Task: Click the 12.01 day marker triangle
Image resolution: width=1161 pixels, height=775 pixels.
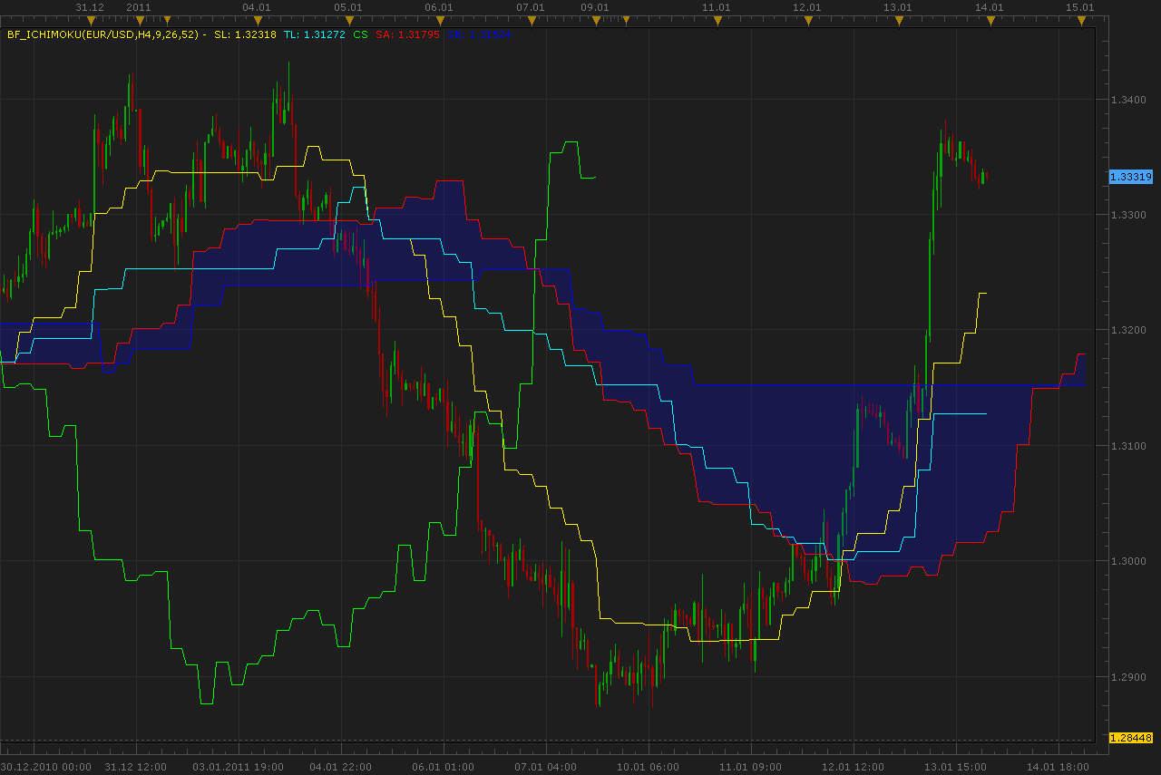Action: point(807,20)
